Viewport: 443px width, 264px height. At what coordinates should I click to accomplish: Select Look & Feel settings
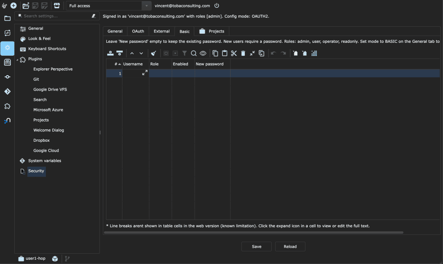pyautogui.click(x=39, y=38)
